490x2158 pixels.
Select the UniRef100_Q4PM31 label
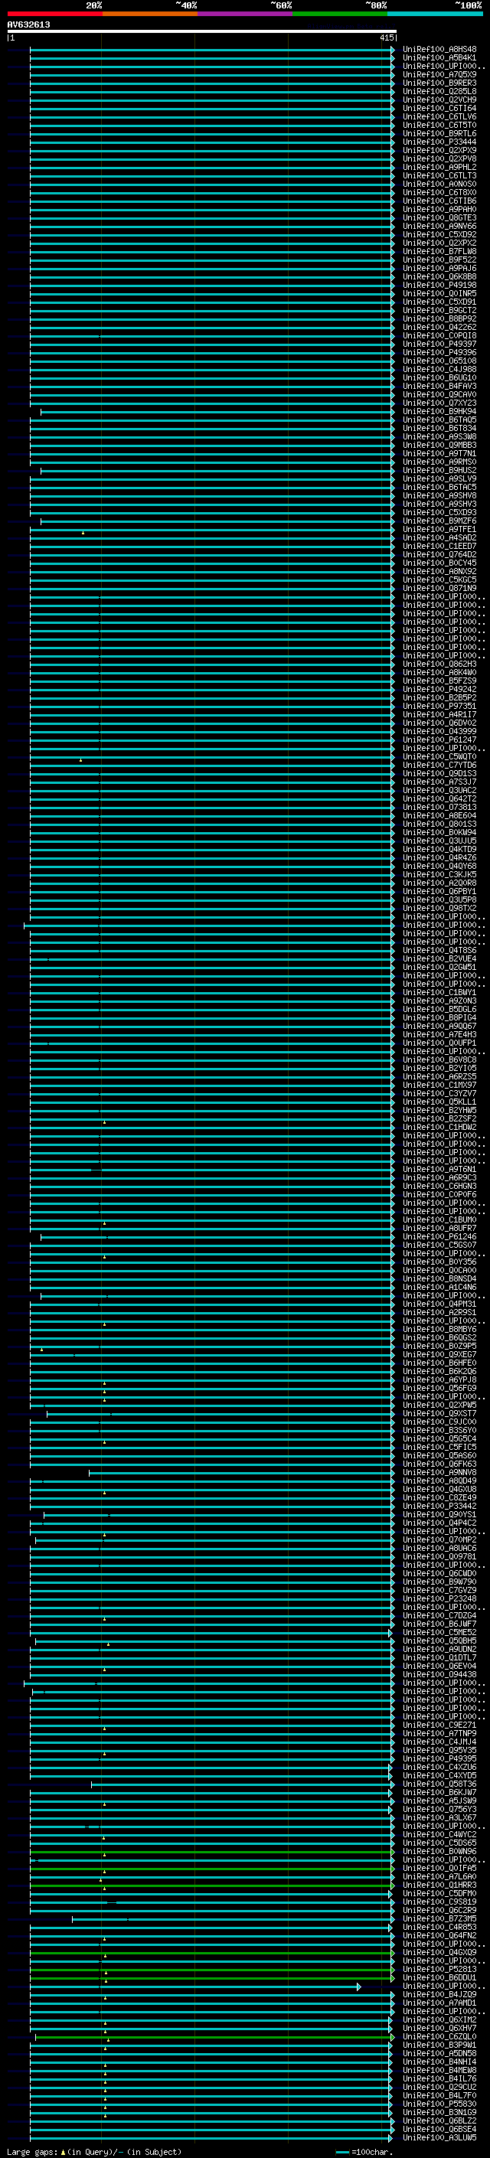click(439, 1304)
